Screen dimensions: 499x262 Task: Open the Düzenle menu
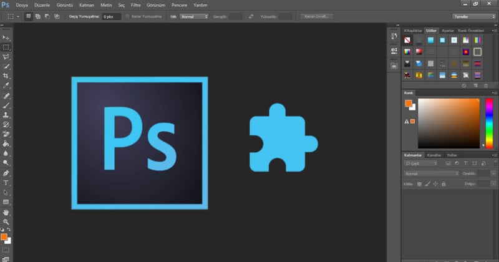coord(42,5)
